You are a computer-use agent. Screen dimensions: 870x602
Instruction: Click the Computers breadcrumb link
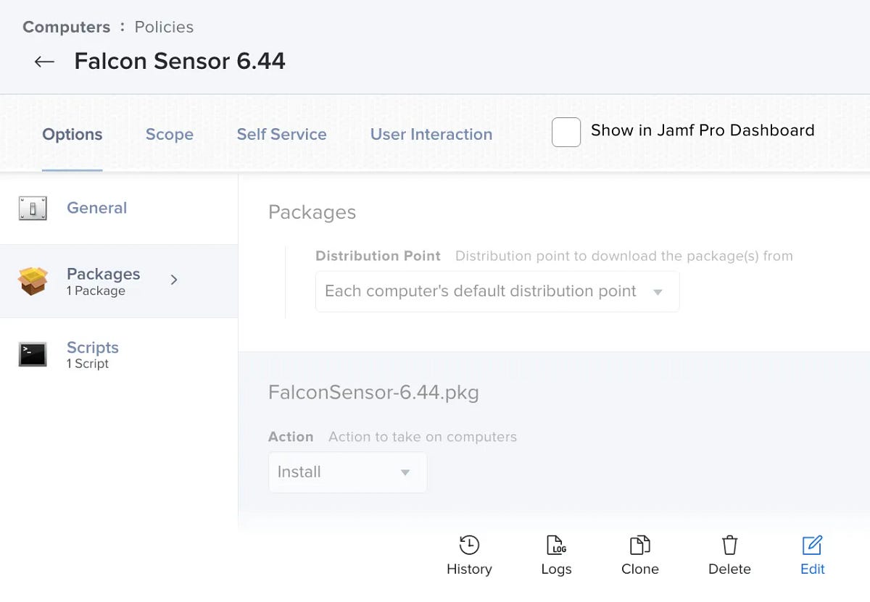click(x=66, y=27)
